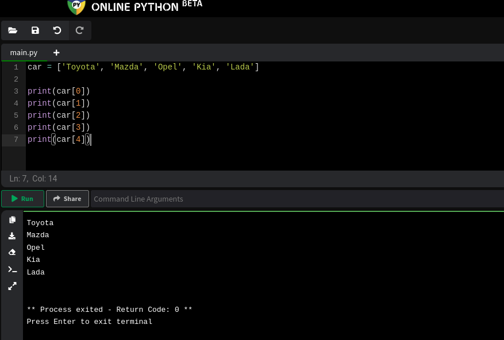Open file with the folder icon
The height and width of the screenshot is (340, 504).
pyautogui.click(x=13, y=30)
